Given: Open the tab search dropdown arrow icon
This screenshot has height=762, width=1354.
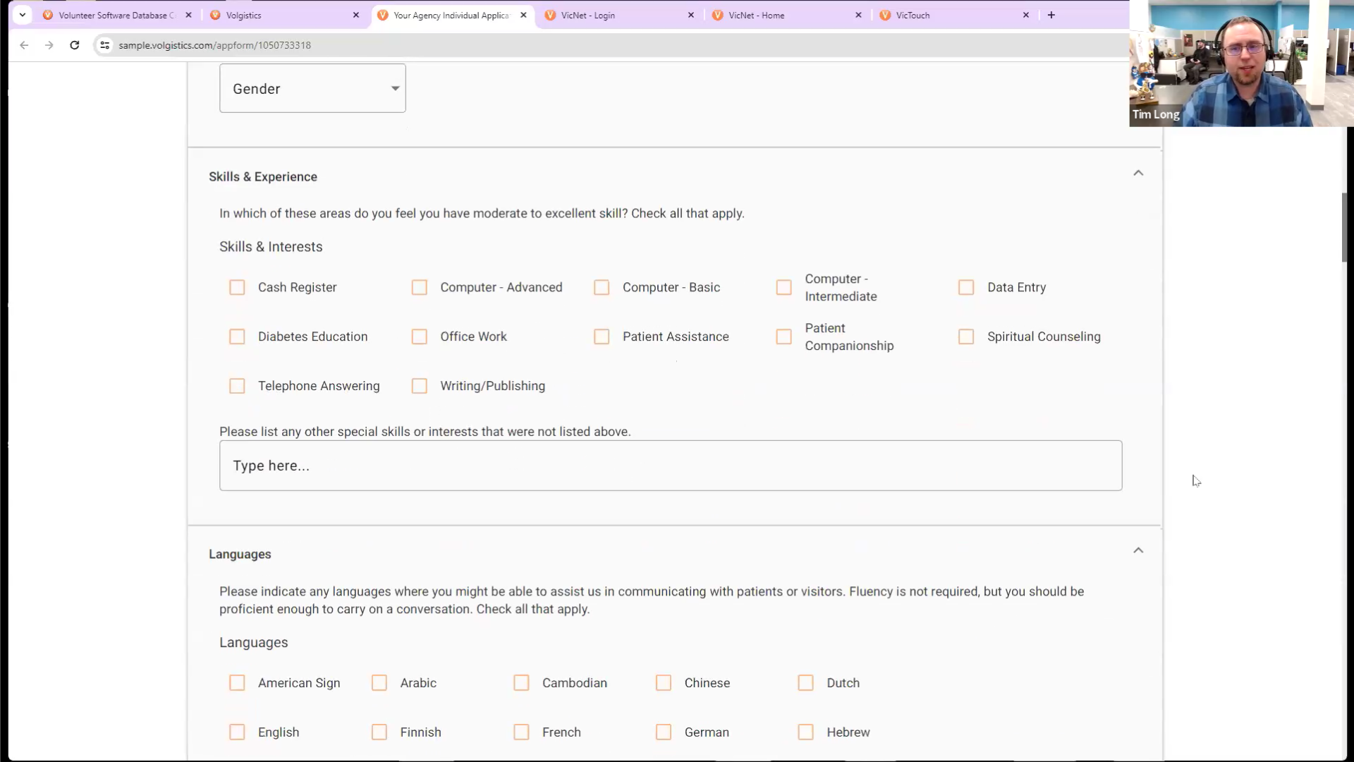Looking at the screenshot, I should pos(23,15).
